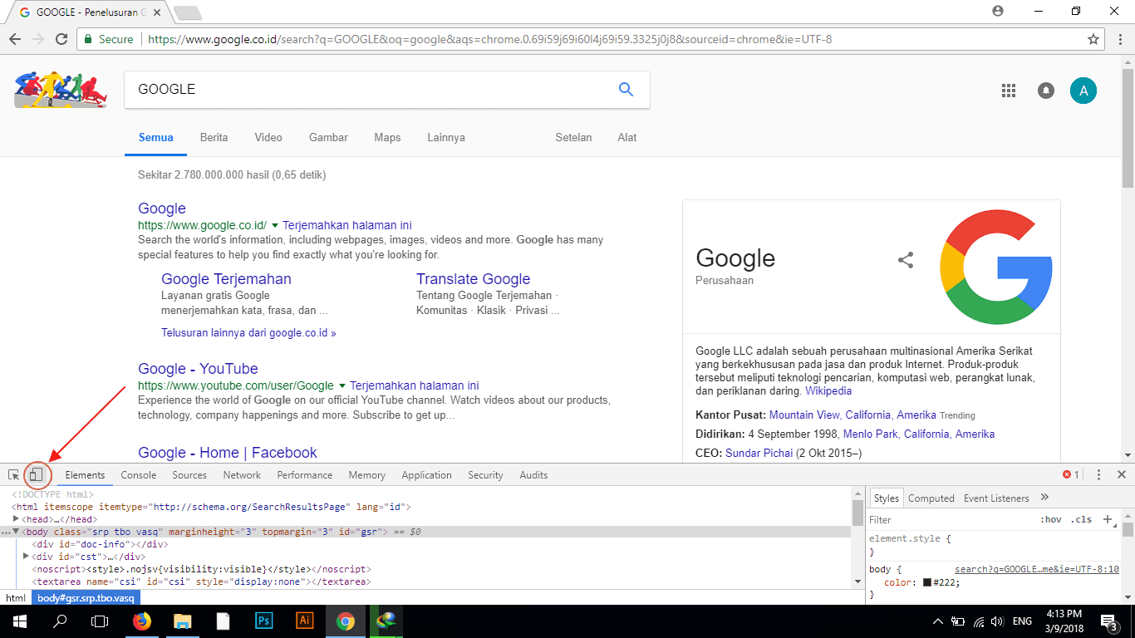Add new style rule plus icon
This screenshot has height=638, width=1135.
tap(1108, 519)
